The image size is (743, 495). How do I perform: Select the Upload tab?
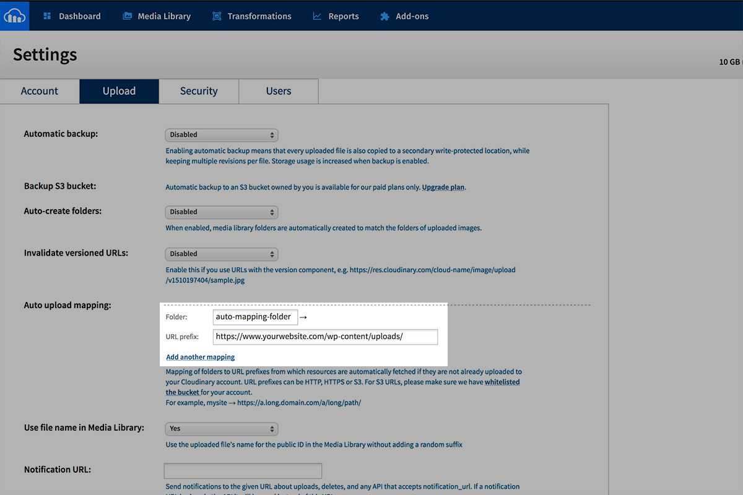point(119,91)
